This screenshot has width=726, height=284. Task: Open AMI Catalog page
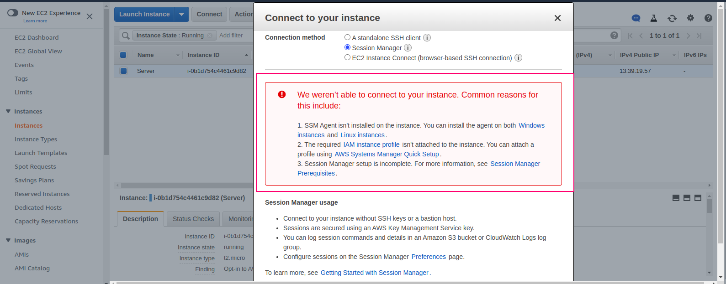(32, 268)
